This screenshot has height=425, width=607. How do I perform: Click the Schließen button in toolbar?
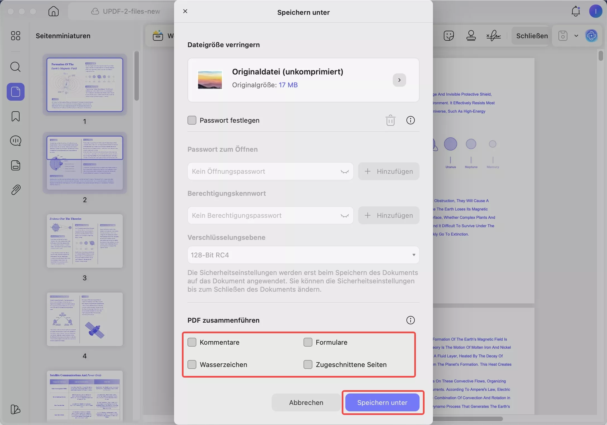(x=532, y=36)
